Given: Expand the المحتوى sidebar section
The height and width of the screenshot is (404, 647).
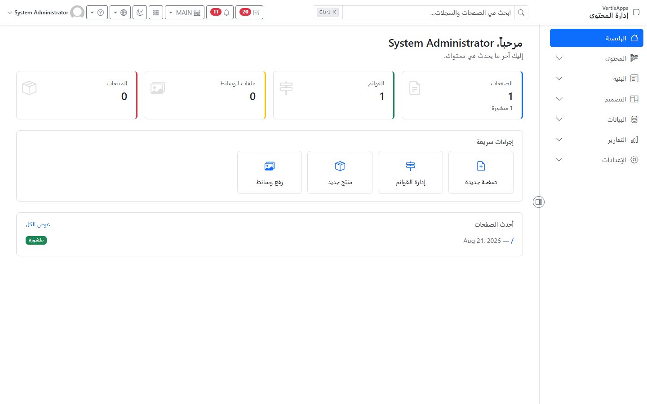Looking at the screenshot, I should [597, 58].
